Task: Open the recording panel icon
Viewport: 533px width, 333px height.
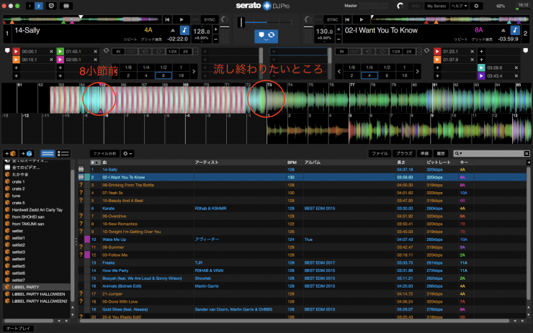Action: point(51,6)
